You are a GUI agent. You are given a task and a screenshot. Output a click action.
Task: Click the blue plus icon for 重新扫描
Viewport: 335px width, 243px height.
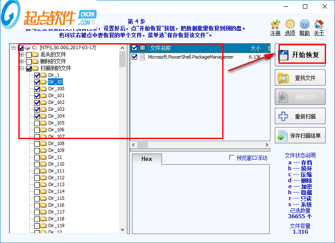283,116
